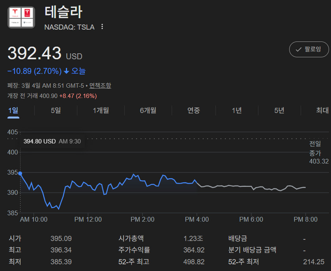Click the 52-주 최고 value 498.82

(194, 262)
